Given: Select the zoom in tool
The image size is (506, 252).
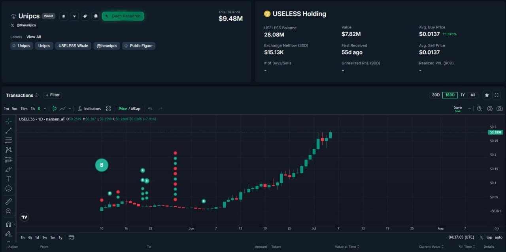Looking at the screenshot, I should pyautogui.click(x=8, y=211).
